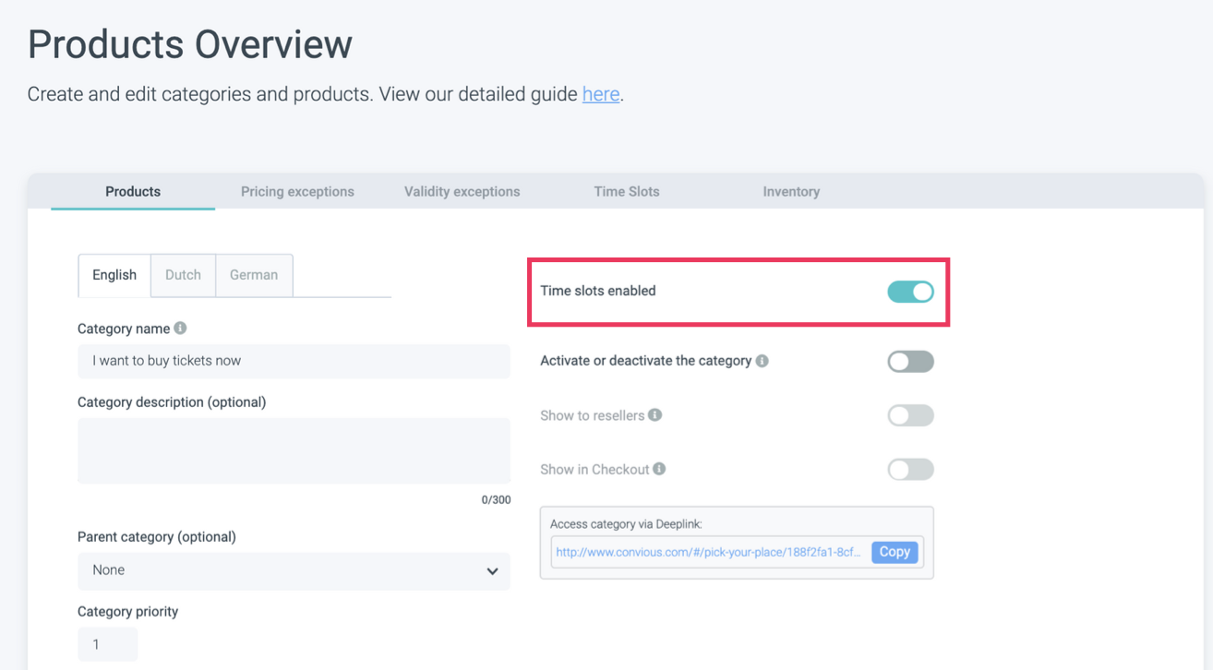Toggle Activate or deactivate the category switch

910,362
